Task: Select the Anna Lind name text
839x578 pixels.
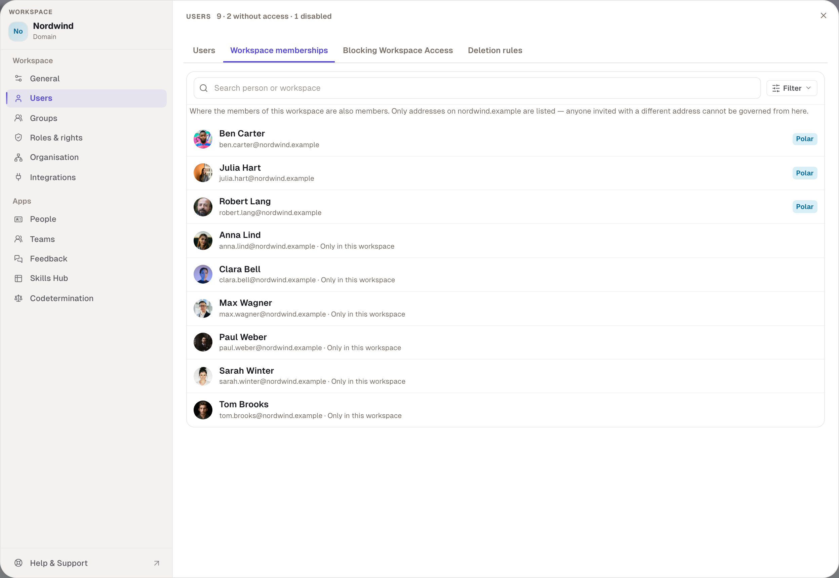Action: (x=240, y=235)
